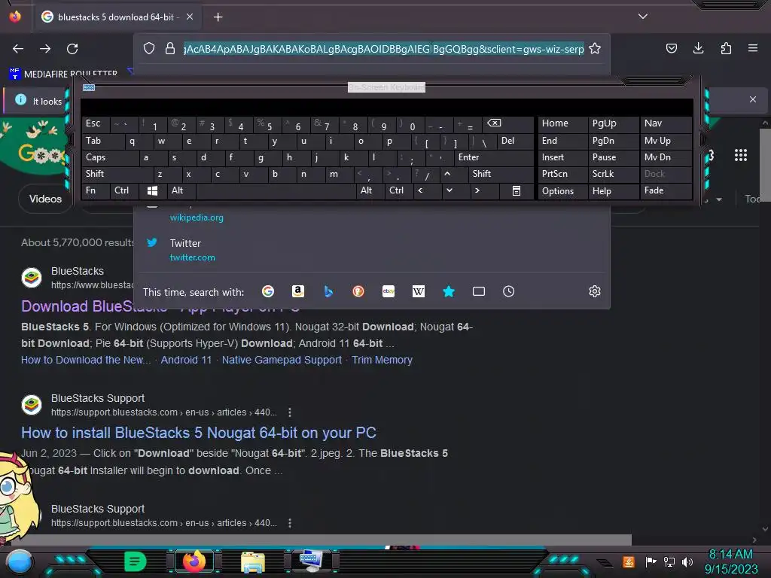Open the tracking protection shield icon
The height and width of the screenshot is (578, 771).
pyautogui.click(x=149, y=49)
